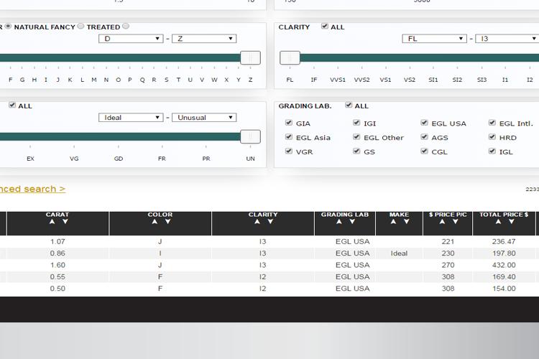Viewport: 539px width, 359px height.
Task: Toggle the IGI lab checkbox
Action: click(x=356, y=123)
